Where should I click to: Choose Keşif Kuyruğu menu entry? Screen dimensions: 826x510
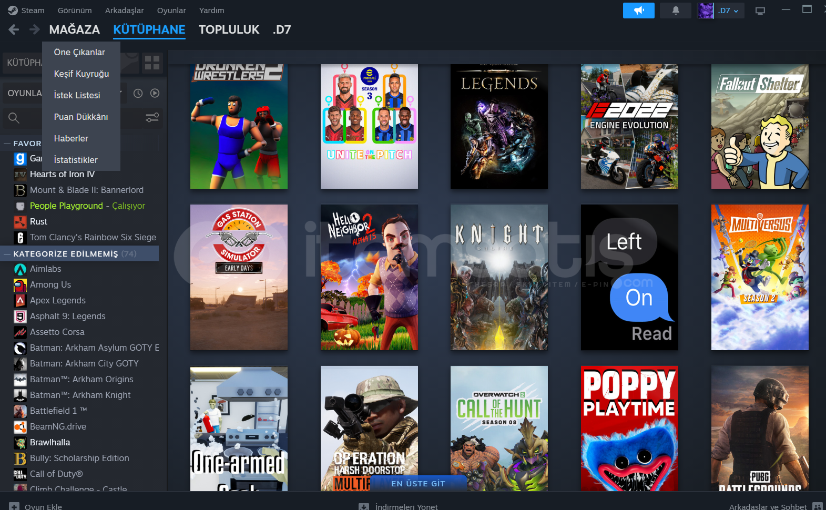(x=81, y=74)
